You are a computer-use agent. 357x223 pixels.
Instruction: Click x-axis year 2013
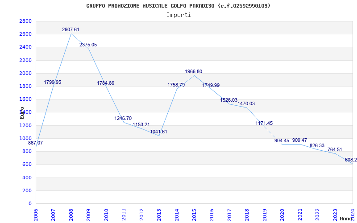pyautogui.click(x=159, y=215)
